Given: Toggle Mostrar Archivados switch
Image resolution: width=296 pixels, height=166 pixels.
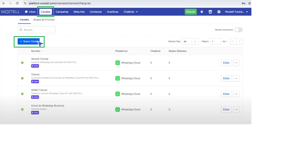Looking at the screenshot, I should tap(238, 30).
